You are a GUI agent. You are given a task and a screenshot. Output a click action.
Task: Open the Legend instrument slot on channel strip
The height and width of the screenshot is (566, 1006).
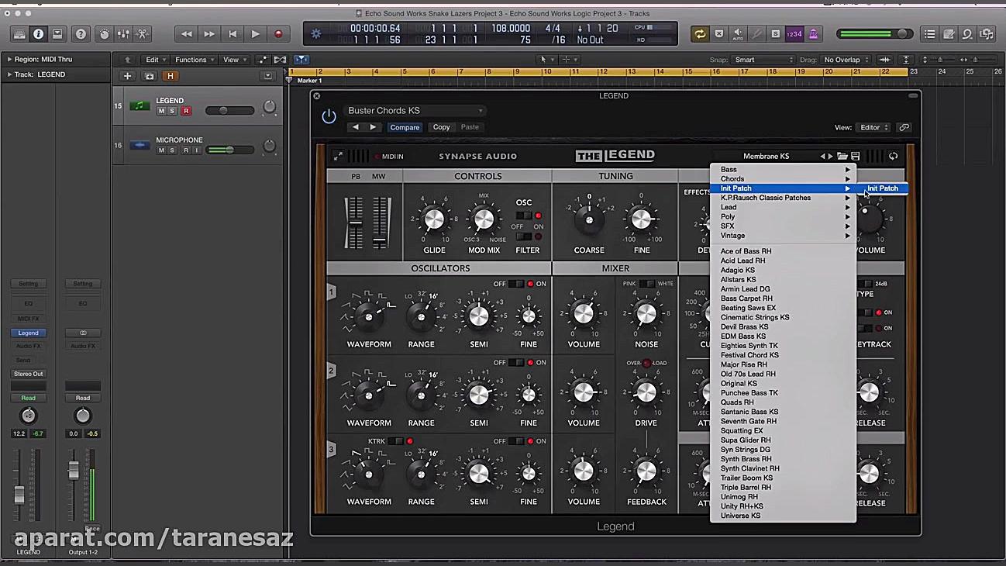[x=28, y=333]
